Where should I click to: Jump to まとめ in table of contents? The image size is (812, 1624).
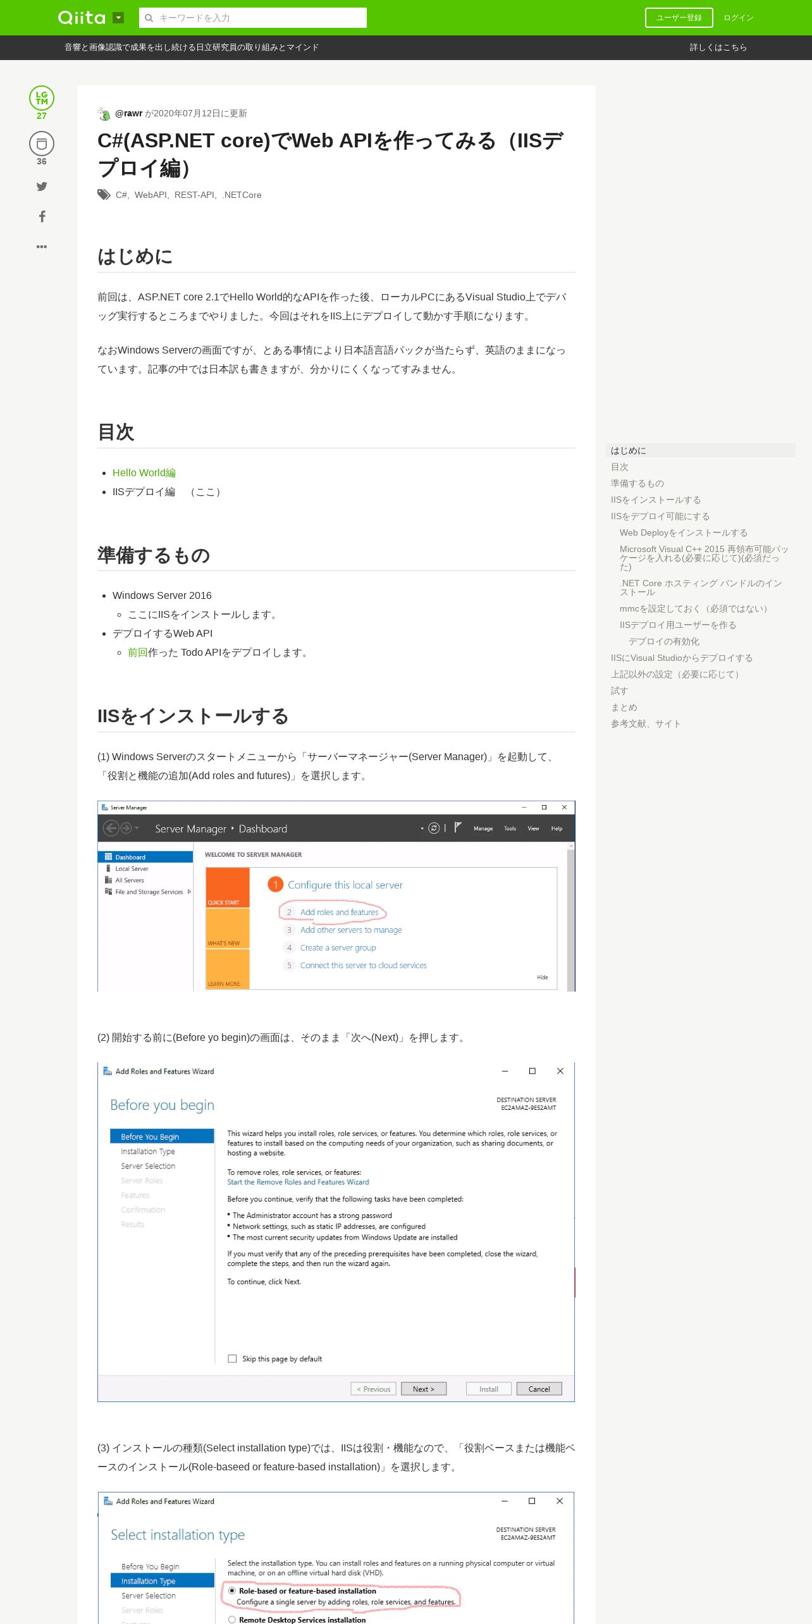pos(624,707)
